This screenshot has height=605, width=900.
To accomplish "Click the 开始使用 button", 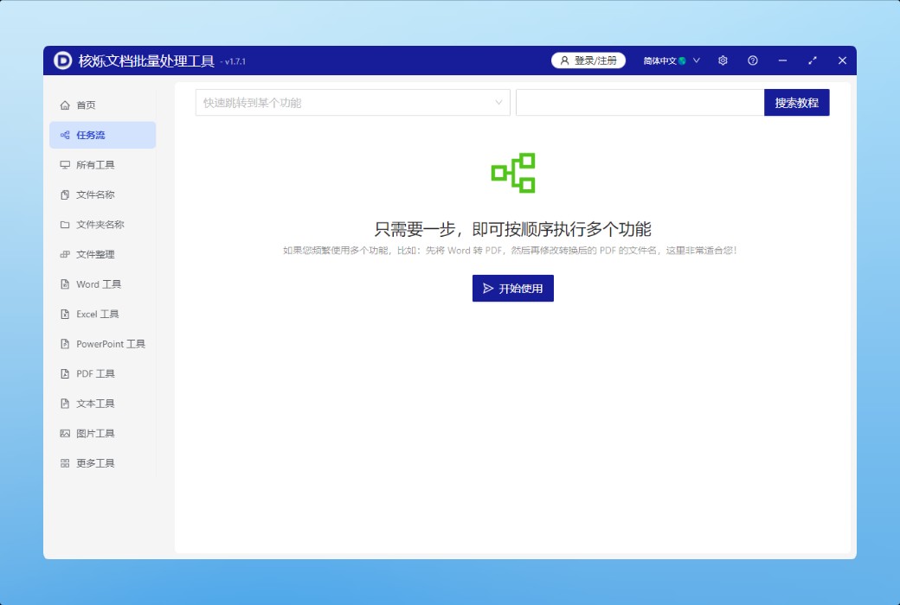I will (512, 289).
